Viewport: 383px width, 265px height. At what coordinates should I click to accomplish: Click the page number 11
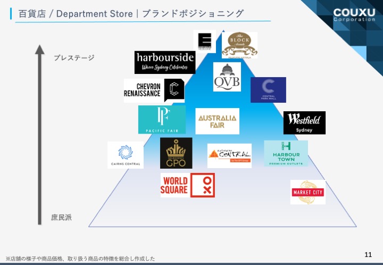coord(368,254)
